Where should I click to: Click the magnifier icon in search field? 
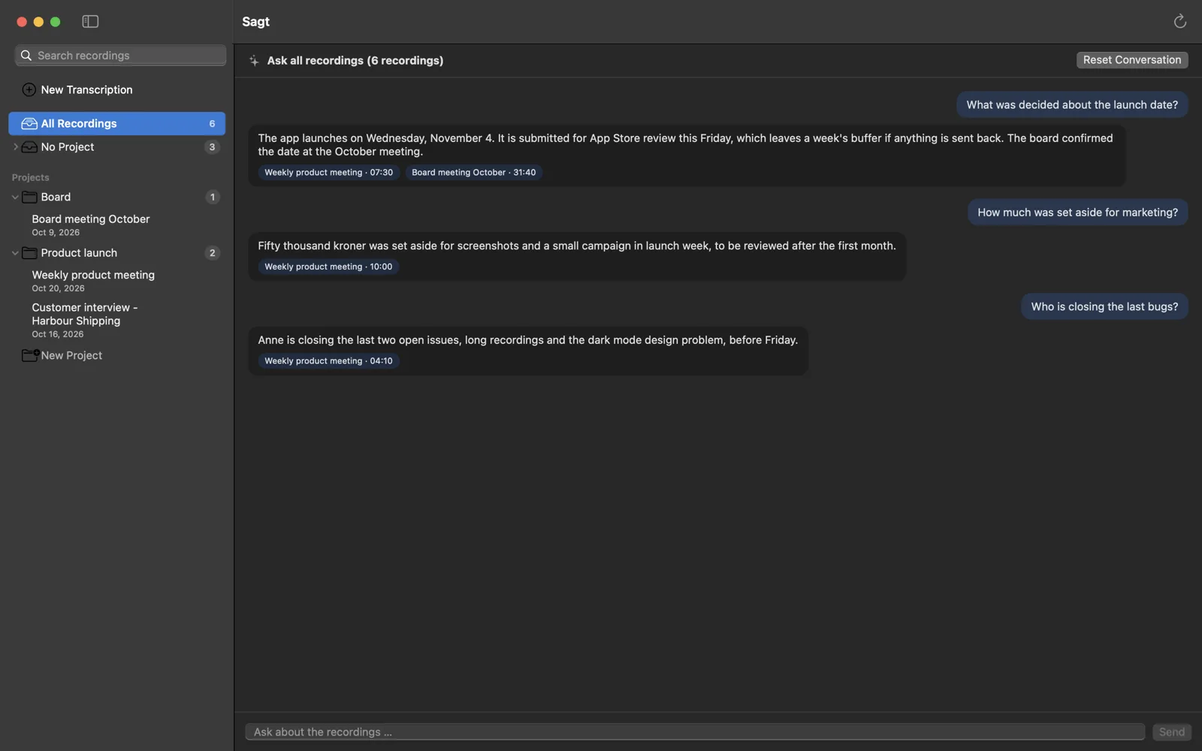(26, 56)
